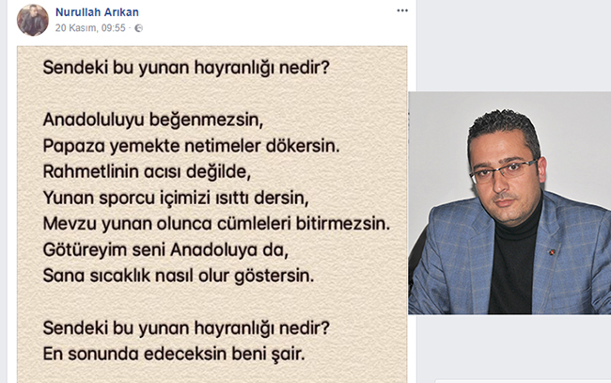Click the man's black turtleneck in the photo
611x383 pixels.
pyautogui.click(x=512, y=265)
